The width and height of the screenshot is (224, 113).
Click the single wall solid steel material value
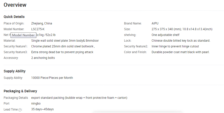65,41
